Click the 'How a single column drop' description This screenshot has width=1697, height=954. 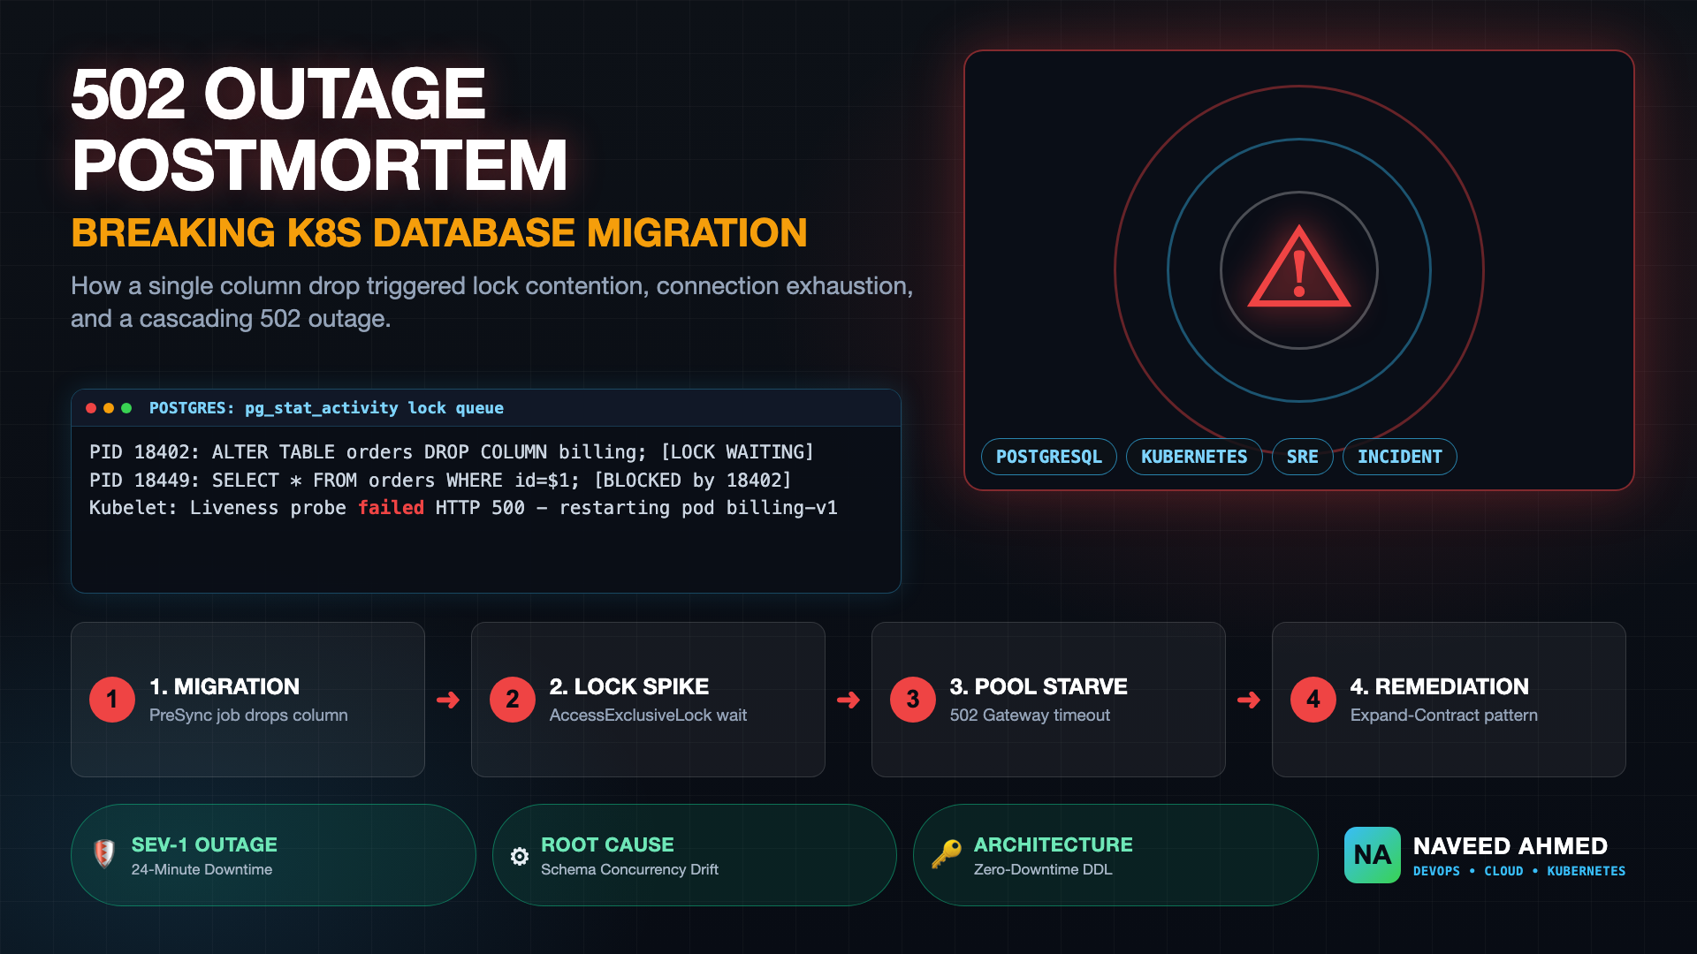click(x=492, y=302)
